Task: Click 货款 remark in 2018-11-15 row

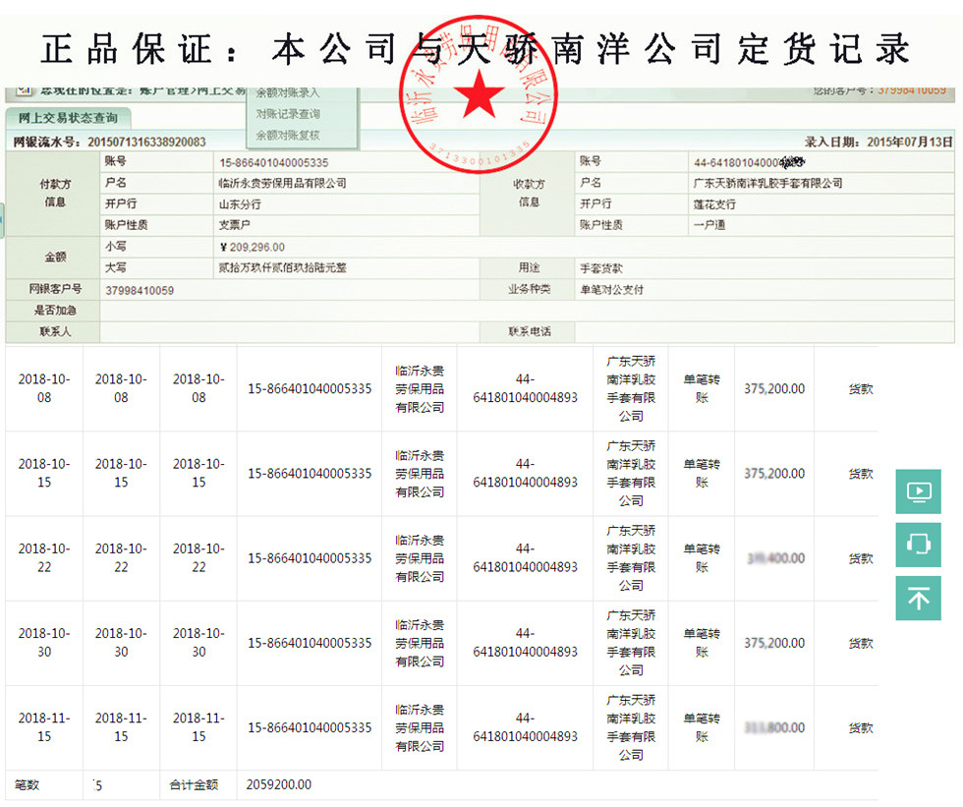Action: tap(861, 727)
